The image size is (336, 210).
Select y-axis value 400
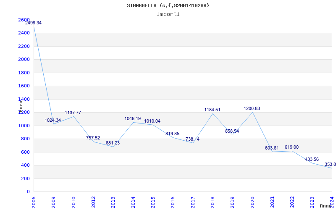(25, 165)
